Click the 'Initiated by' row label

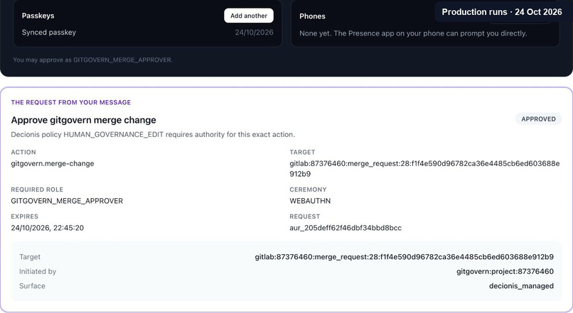click(38, 271)
